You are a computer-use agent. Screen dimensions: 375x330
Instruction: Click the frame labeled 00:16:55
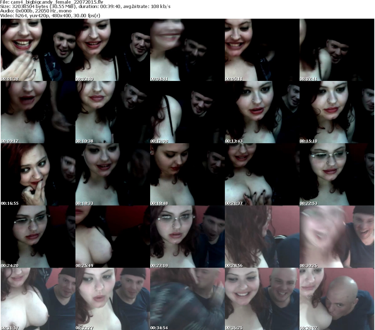pos(38,174)
